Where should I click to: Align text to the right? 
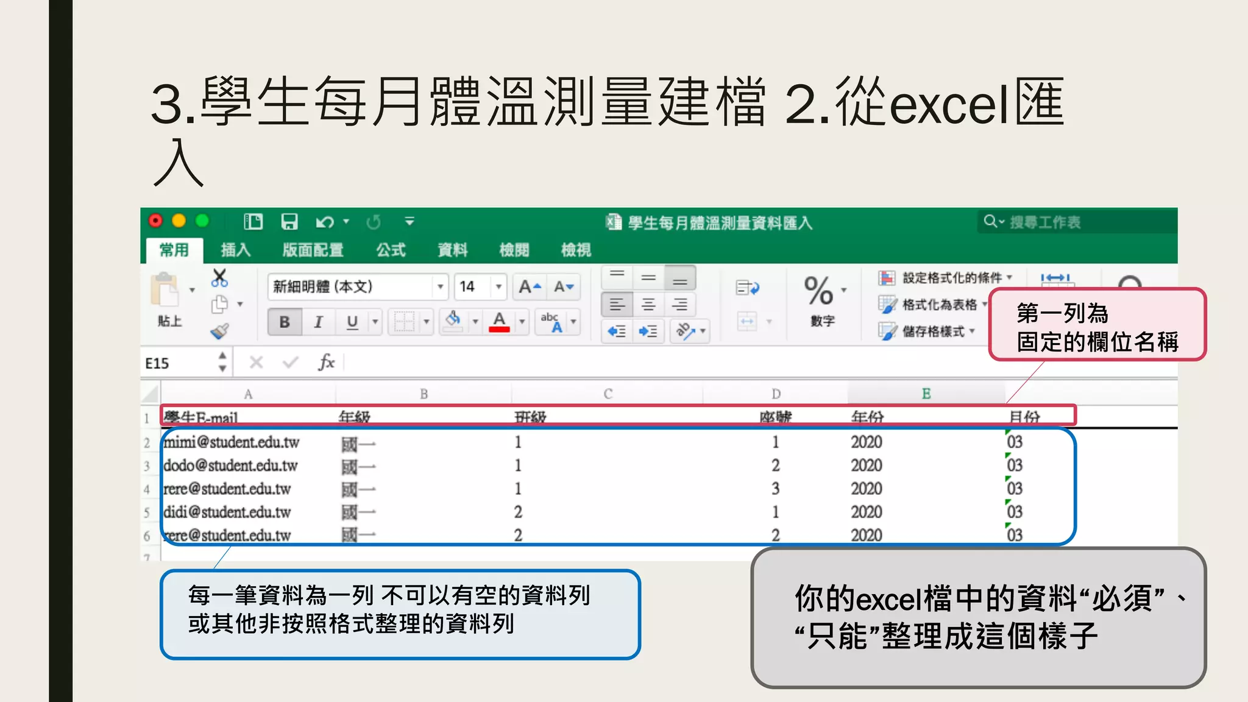(x=680, y=304)
